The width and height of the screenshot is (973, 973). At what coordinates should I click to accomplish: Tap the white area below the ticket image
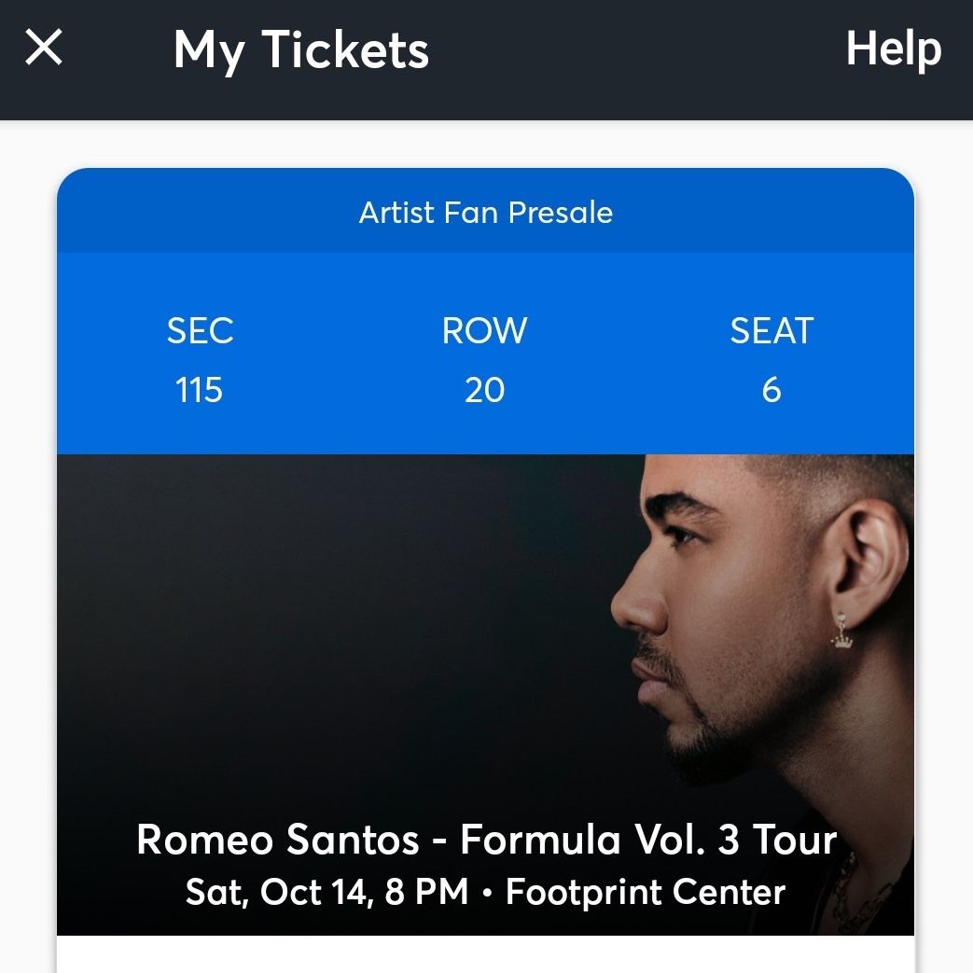coord(485,955)
